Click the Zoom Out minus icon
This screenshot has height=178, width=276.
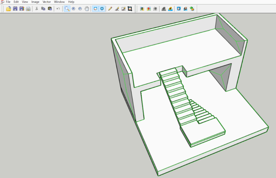click(x=80, y=9)
